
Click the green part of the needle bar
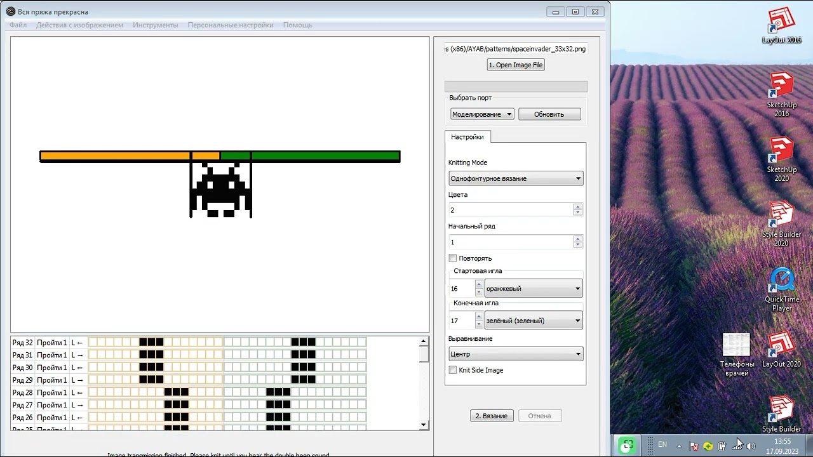coord(310,156)
